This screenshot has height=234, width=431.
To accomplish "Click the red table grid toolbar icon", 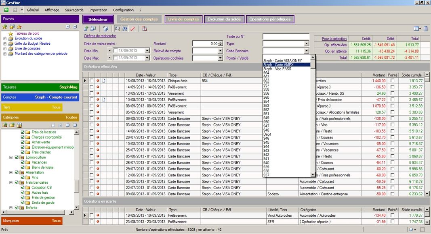I will pyautogui.click(x=144, y=29).
